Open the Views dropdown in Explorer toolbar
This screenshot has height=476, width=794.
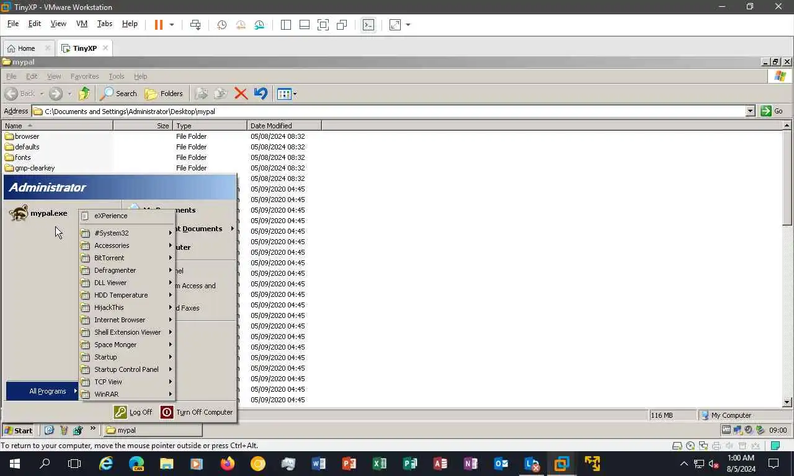295,94
